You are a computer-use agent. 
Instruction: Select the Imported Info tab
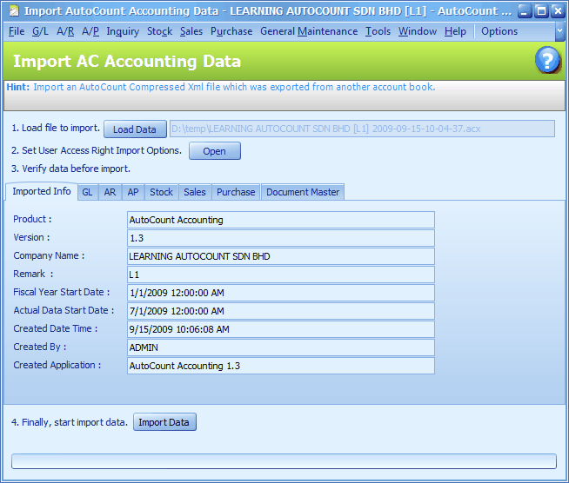[x=42, y=191]
